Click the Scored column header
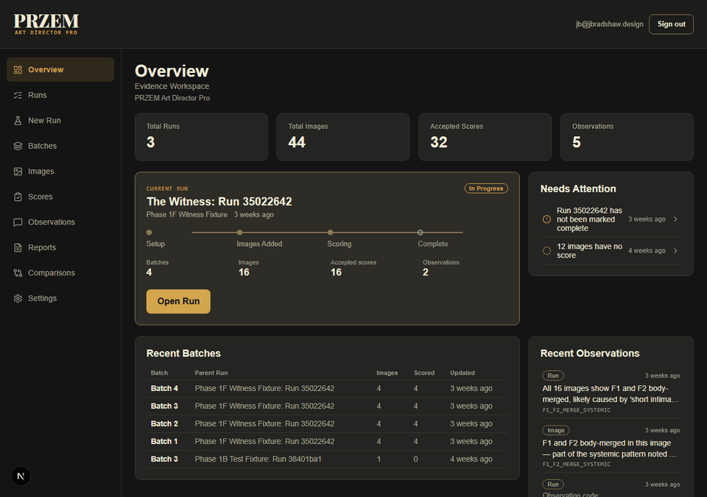Viewport: 707px width, 497px height. (x=424, y=373)
